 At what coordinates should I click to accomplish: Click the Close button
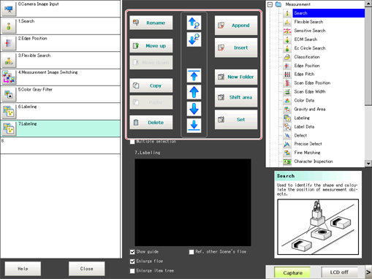tap(87, 269)
